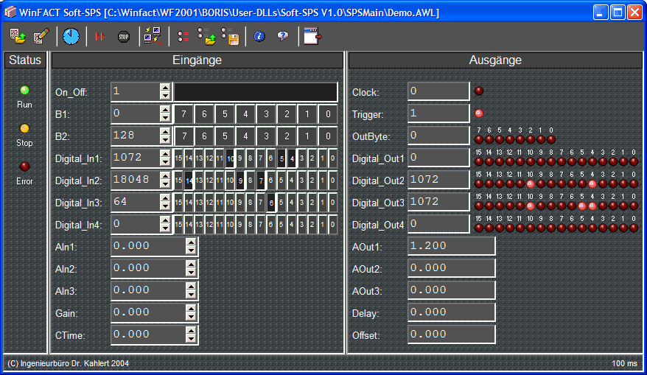Click the yellow Stop status LED

point(25,128)
